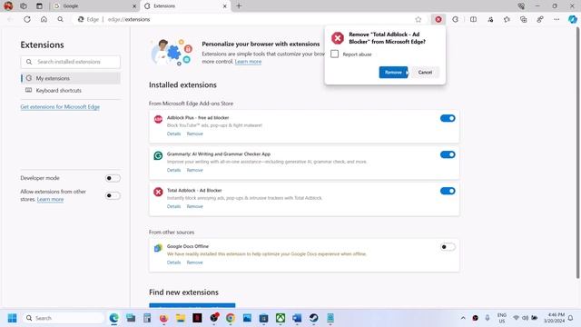Open Edge Settings and more menu

[x=556, y=19]
